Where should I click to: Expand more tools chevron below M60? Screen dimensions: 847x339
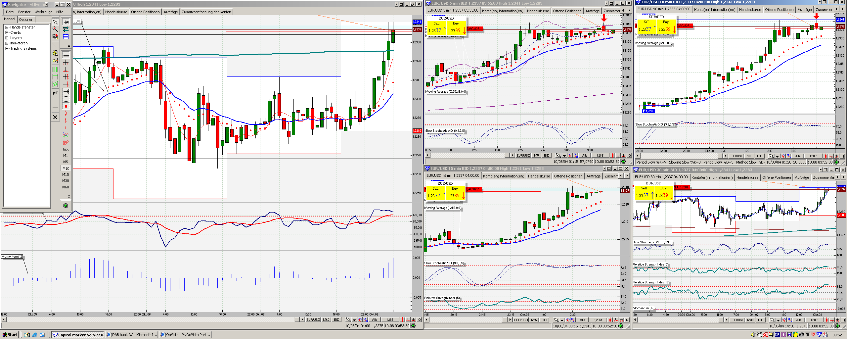69,196
